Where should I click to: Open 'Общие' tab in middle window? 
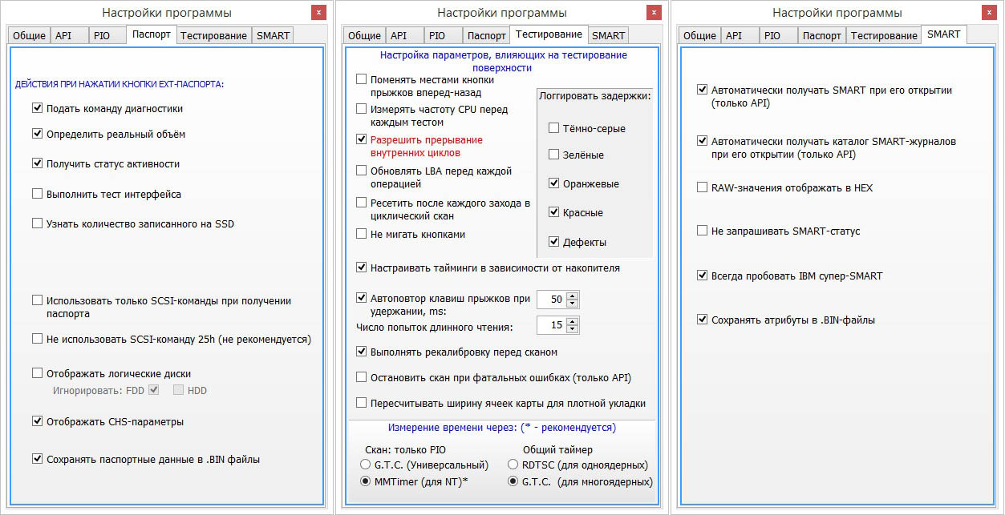[x=364, y=36]
